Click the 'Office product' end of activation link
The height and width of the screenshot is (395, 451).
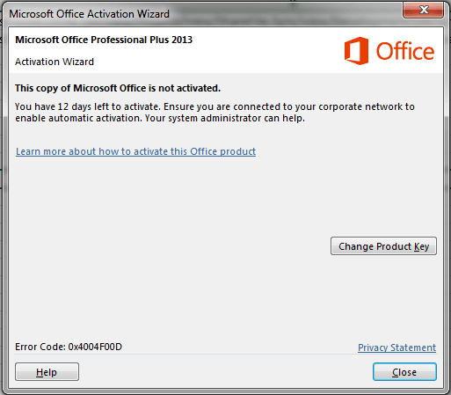pyautogui.click(x=223, y=151)
